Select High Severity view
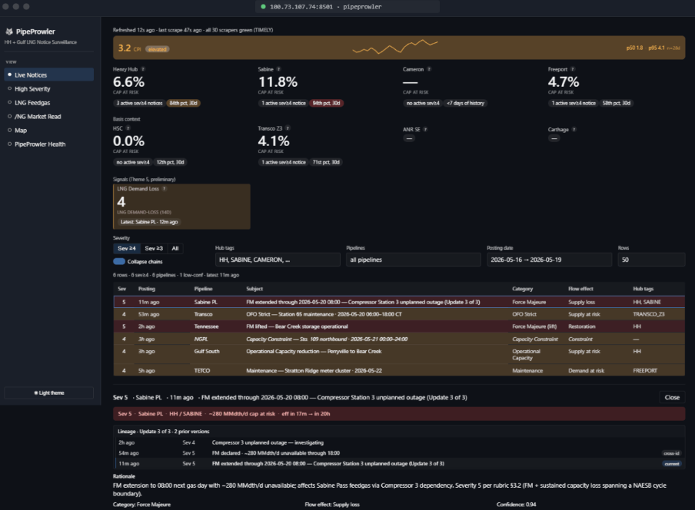Screen dimensions: 695x510 pyautogui.click(x=48, y=89)
